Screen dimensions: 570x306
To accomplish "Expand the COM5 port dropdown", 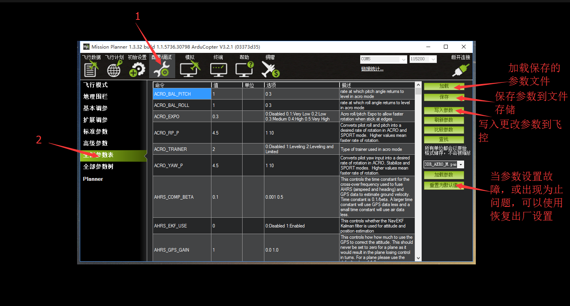I will (x=384, y=59).
